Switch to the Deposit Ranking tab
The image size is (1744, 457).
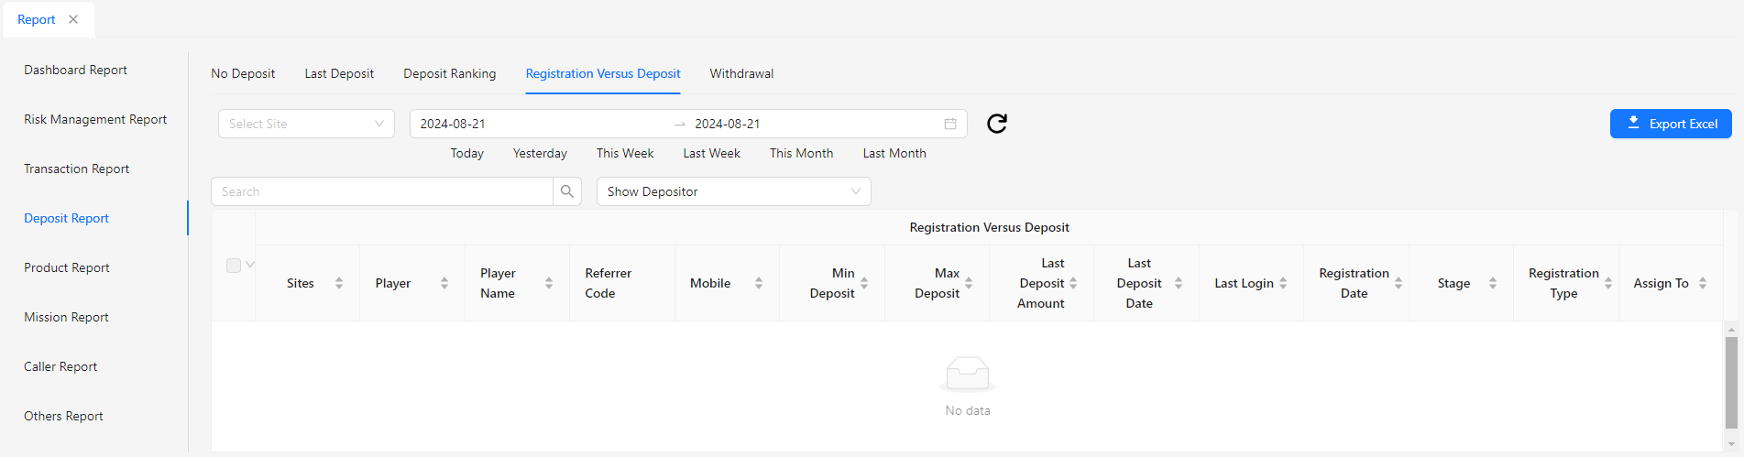point(450,73)
